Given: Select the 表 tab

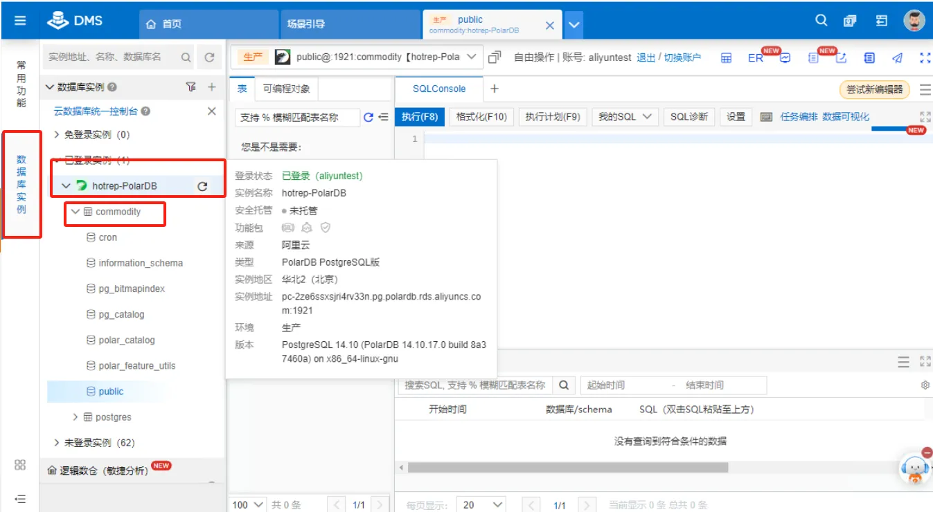Looking at the screenshot, I should tap(242, 89).
